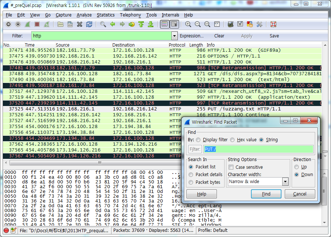Image resolution: width=331 pixels, height=237 pixels.
Task: Click the Reload this capture file icon
Action: 89,24
